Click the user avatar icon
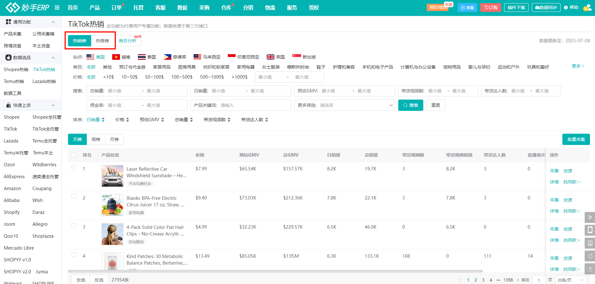 587,8
